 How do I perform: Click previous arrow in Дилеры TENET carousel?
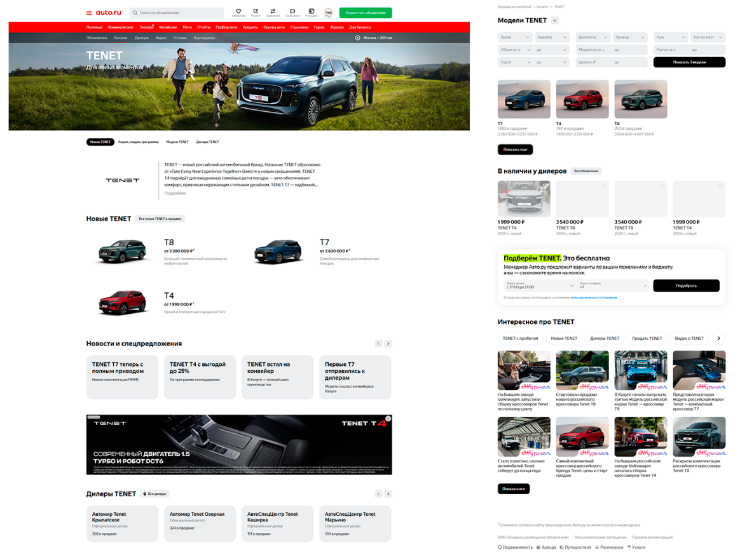(378, 494)
